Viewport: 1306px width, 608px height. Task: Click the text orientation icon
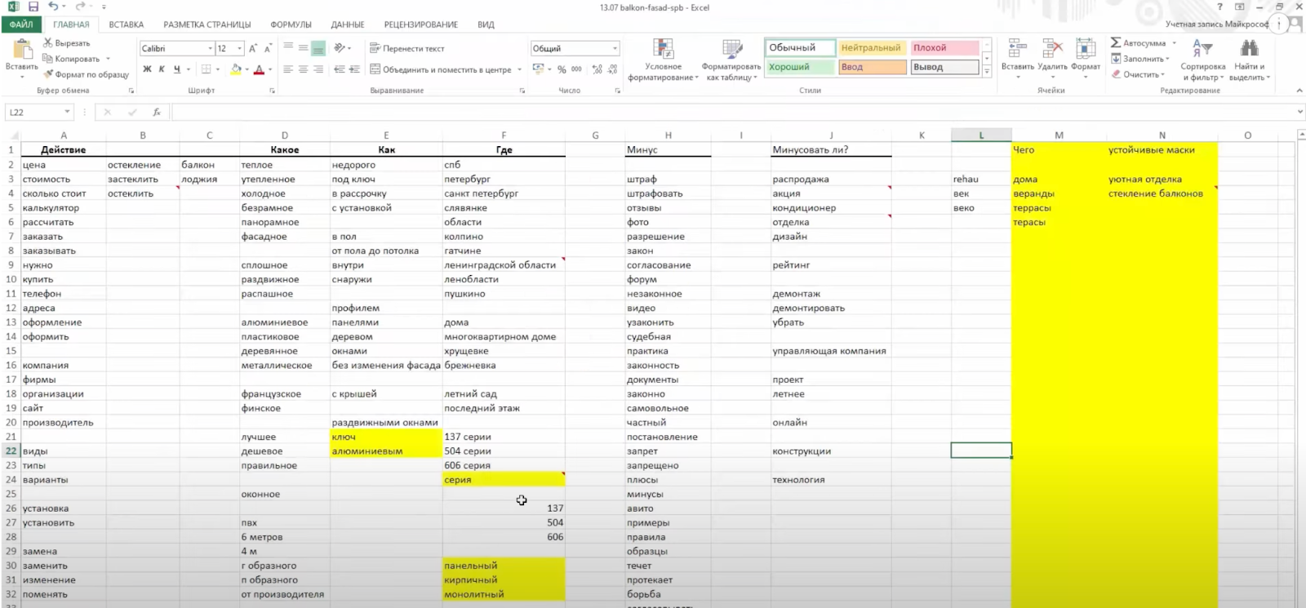tap(340, 48)
